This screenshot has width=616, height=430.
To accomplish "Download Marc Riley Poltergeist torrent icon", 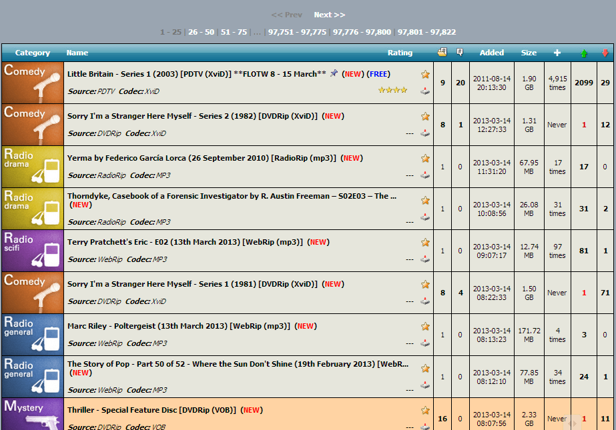I will click(425, 343).
